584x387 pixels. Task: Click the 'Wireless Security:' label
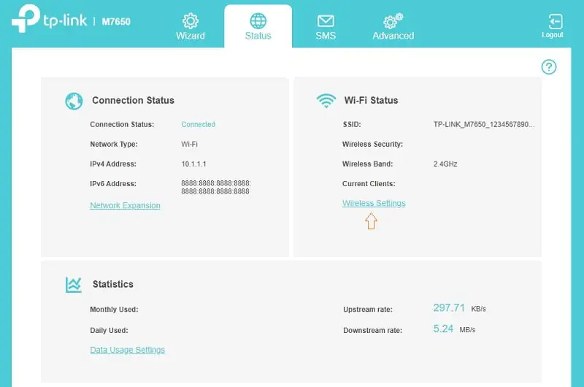372,144
